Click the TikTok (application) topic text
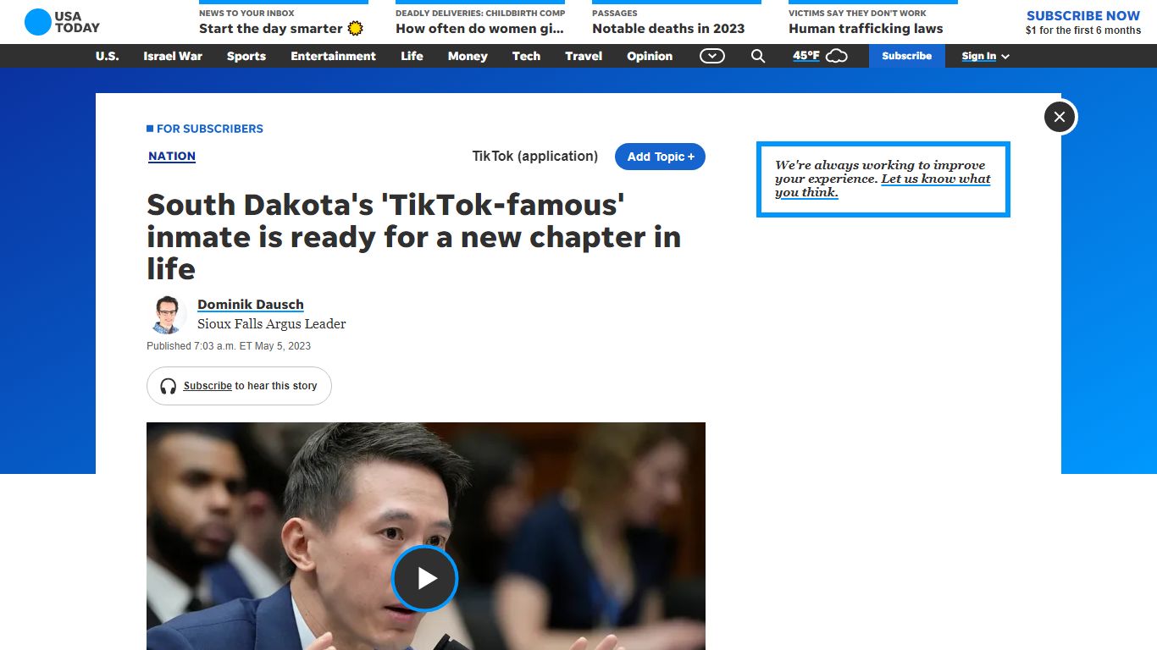 (535, 156)
